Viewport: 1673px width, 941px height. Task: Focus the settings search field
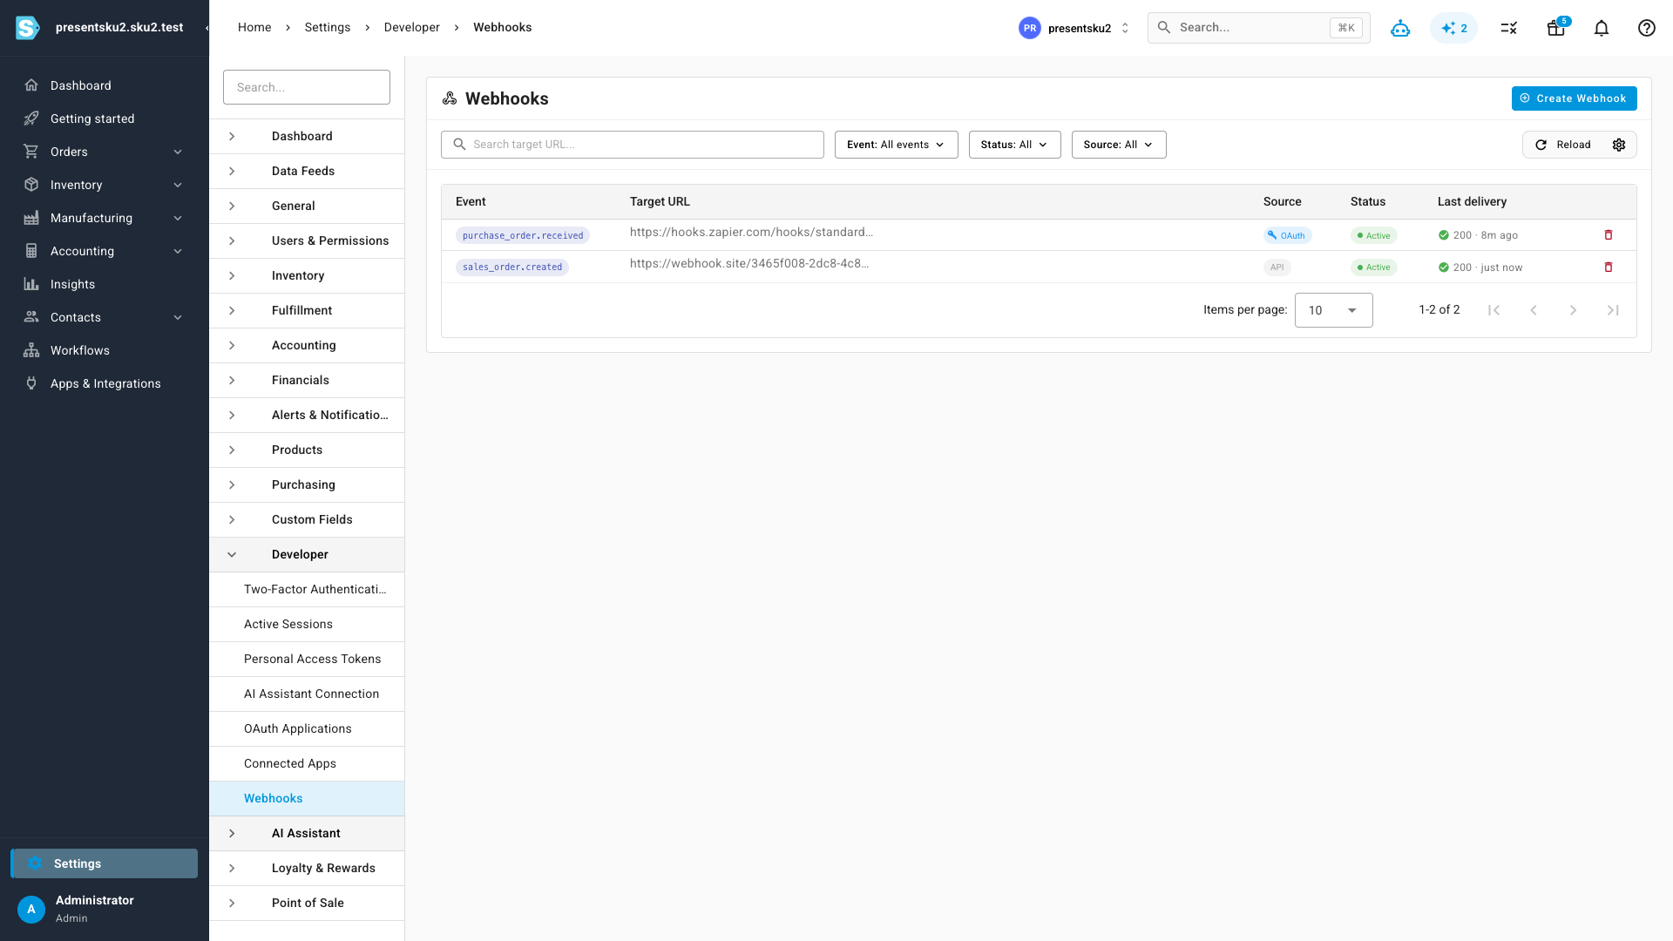(307, 87)
